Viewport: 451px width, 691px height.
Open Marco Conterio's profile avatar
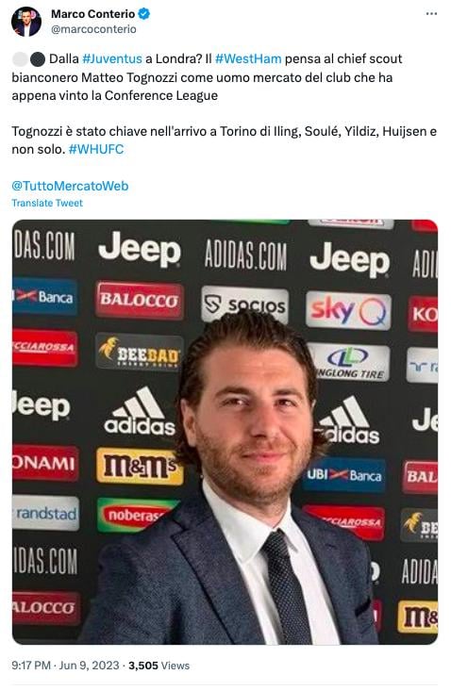26,21
